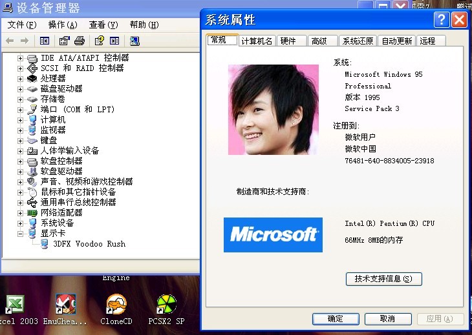Select the 磁盘驱动器 drive icon
The image size is (472, 335).
(x=32, y=89)
